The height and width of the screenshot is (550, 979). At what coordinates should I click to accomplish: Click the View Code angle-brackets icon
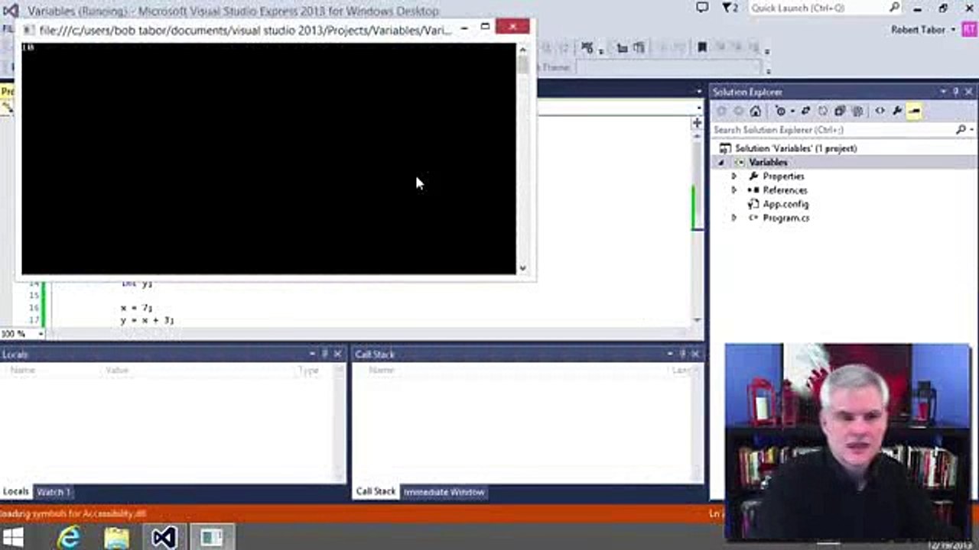point(880,112)
